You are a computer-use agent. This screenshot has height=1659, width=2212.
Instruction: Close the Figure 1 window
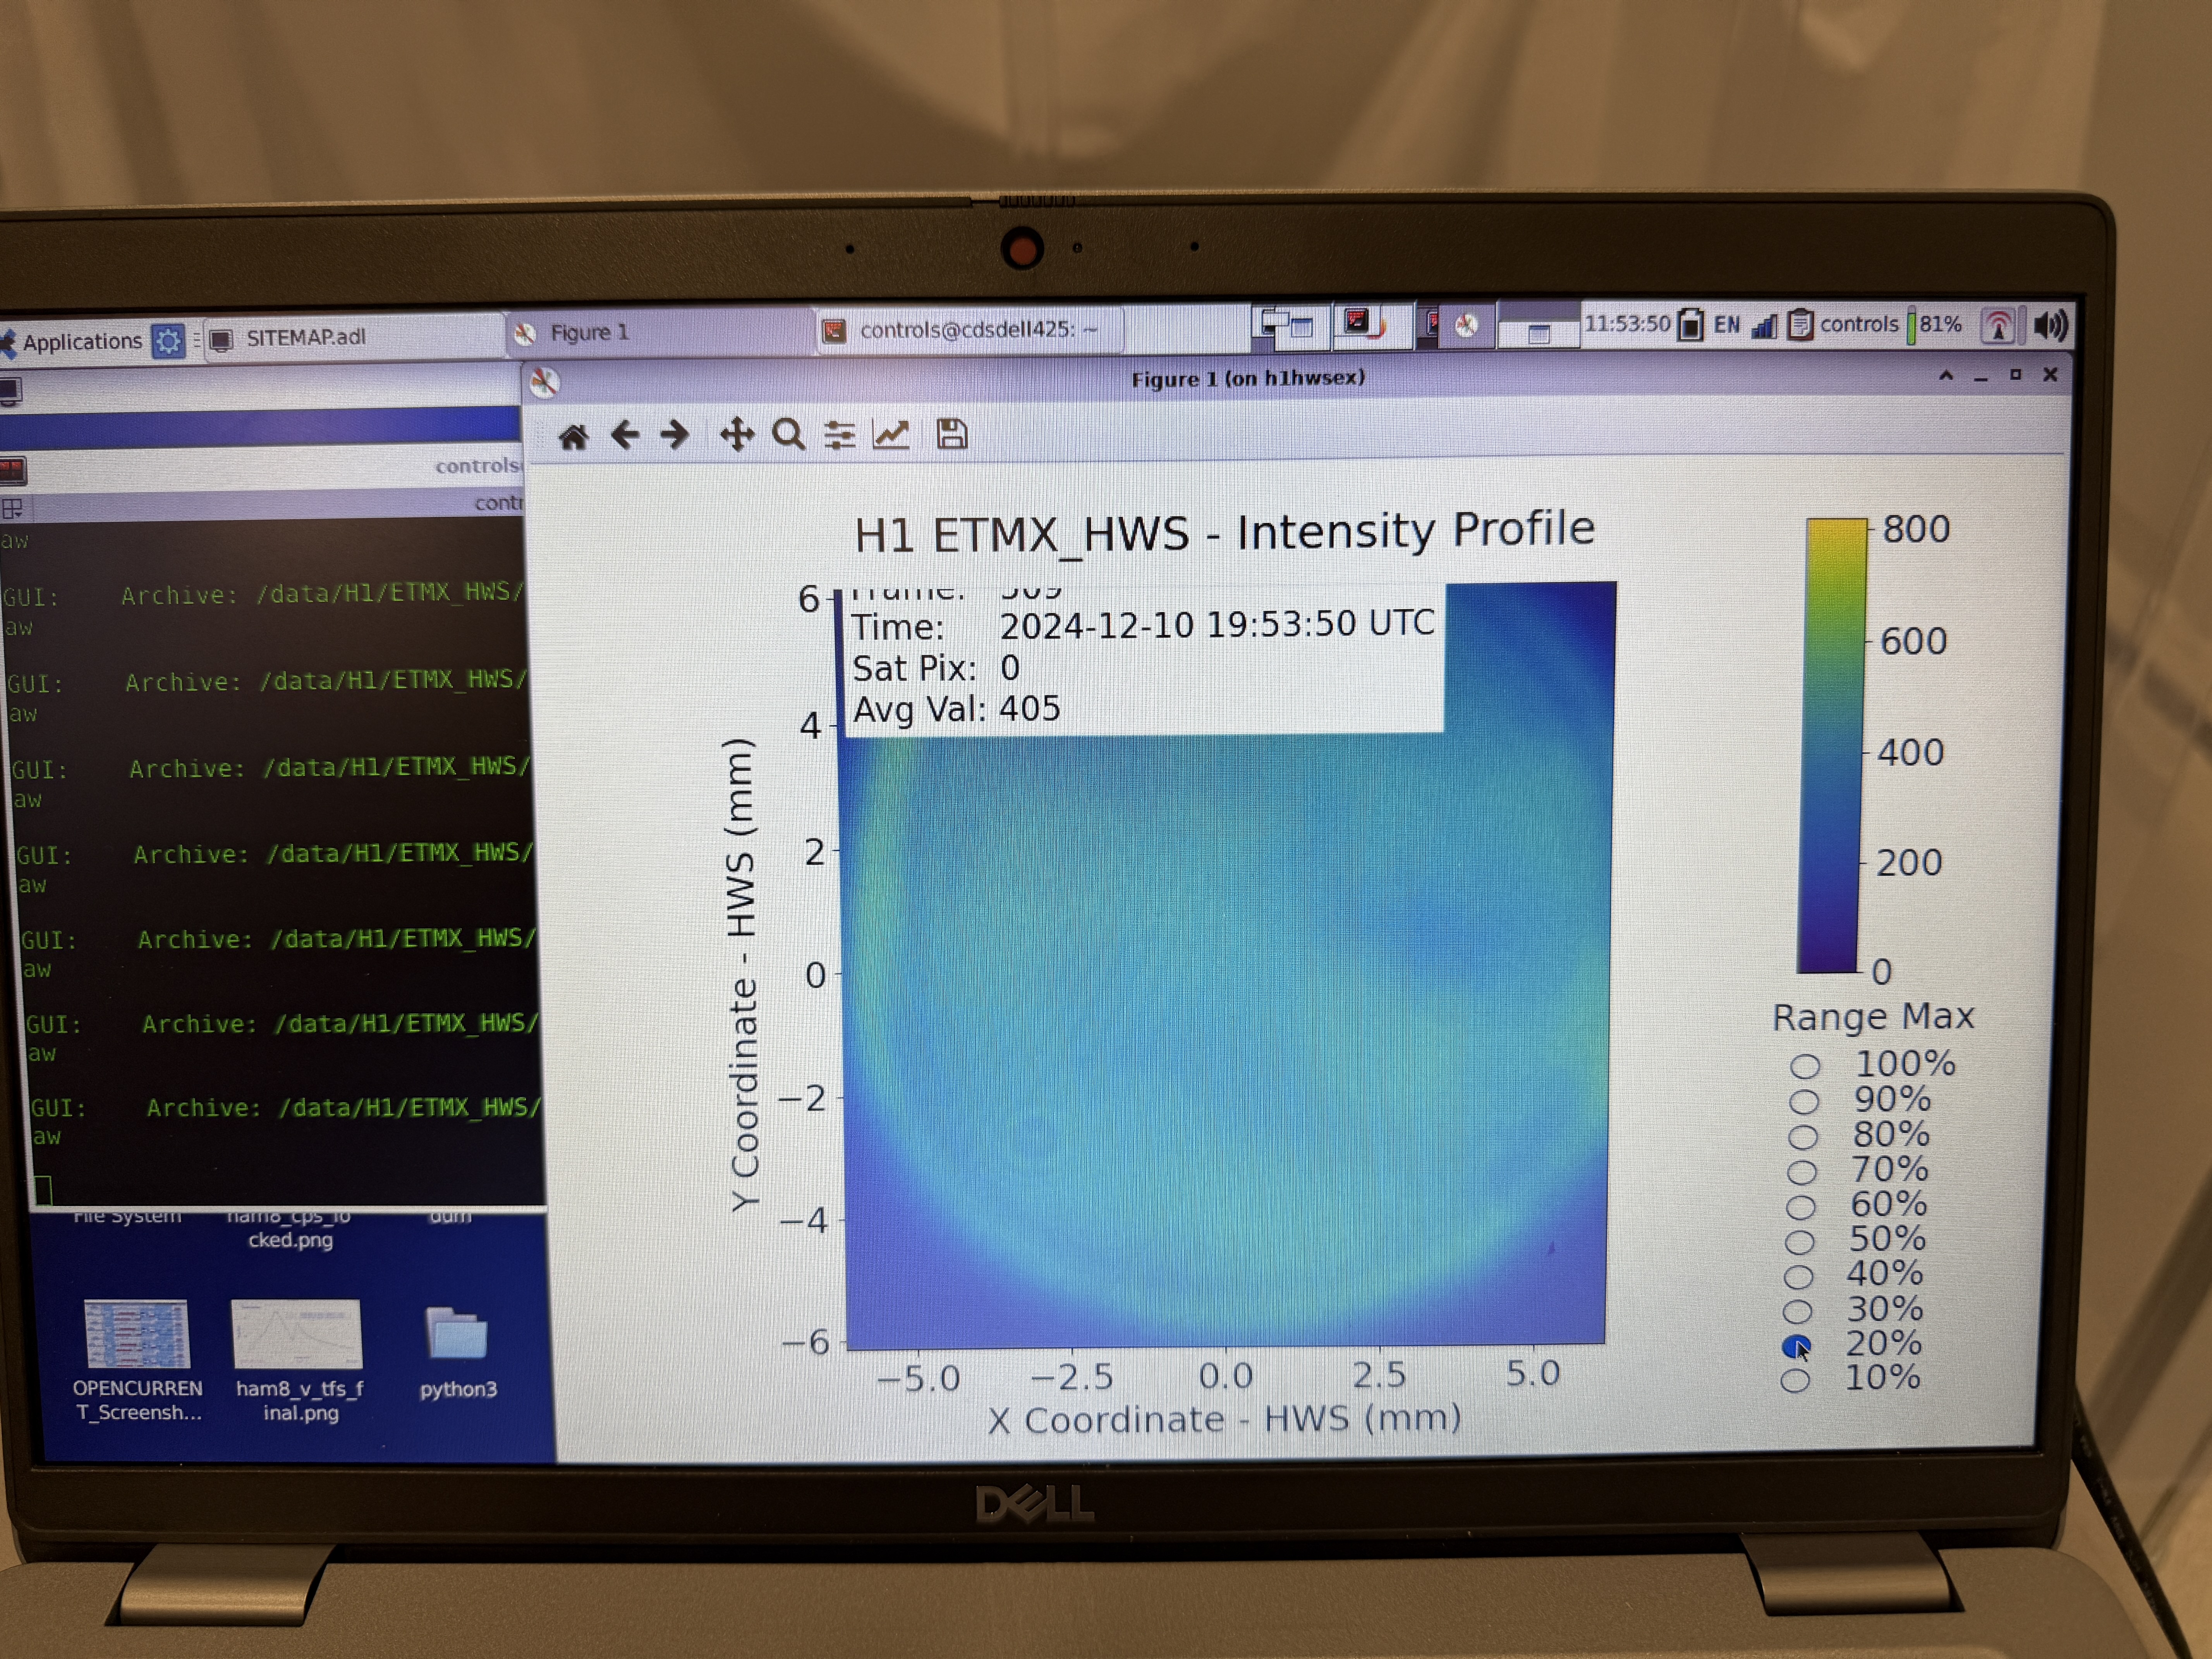2050,374
